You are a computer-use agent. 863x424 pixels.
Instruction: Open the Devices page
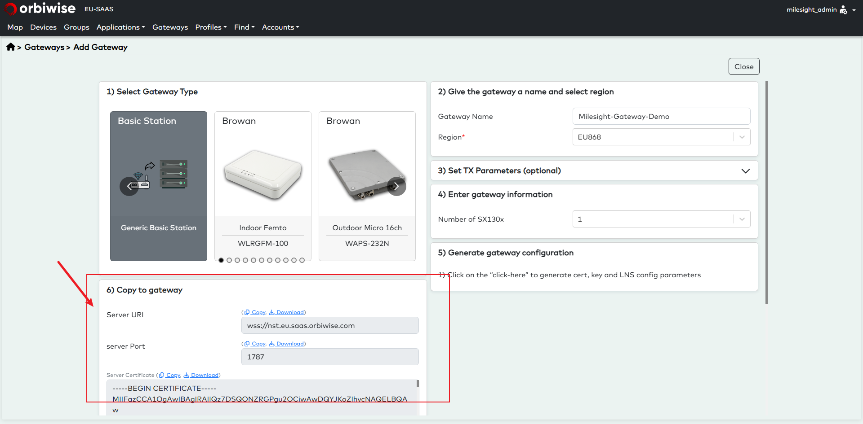coord(43,27)
